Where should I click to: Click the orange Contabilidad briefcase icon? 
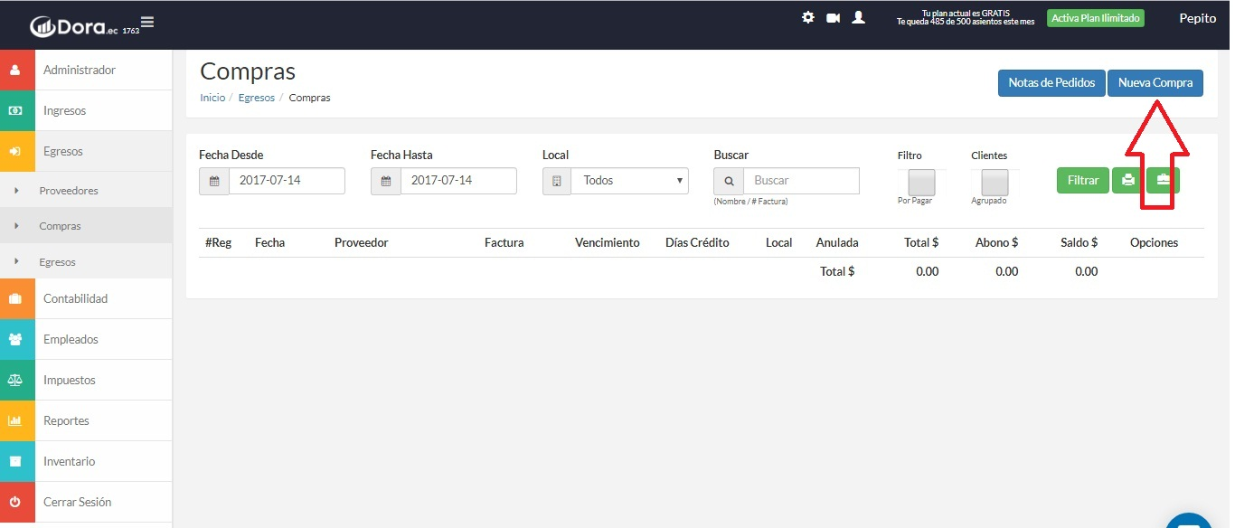[15, 298]
